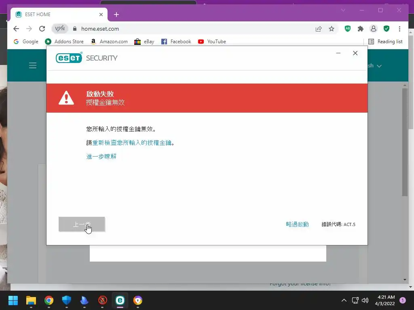The image size is (414, 310).
Task: Click the tab search chevron in title bar
Action: coord(343,10)
